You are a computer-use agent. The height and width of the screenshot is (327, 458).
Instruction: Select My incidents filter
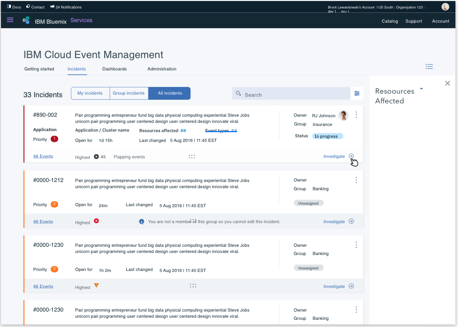[90, 93]
